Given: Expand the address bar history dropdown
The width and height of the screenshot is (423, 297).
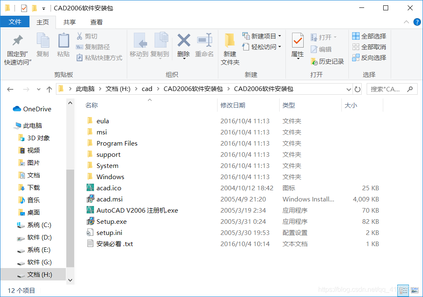Looking at the screenshot, I should (x=349, y=89).
